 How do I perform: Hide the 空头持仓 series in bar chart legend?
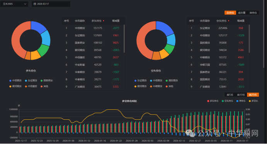(227, 101)
